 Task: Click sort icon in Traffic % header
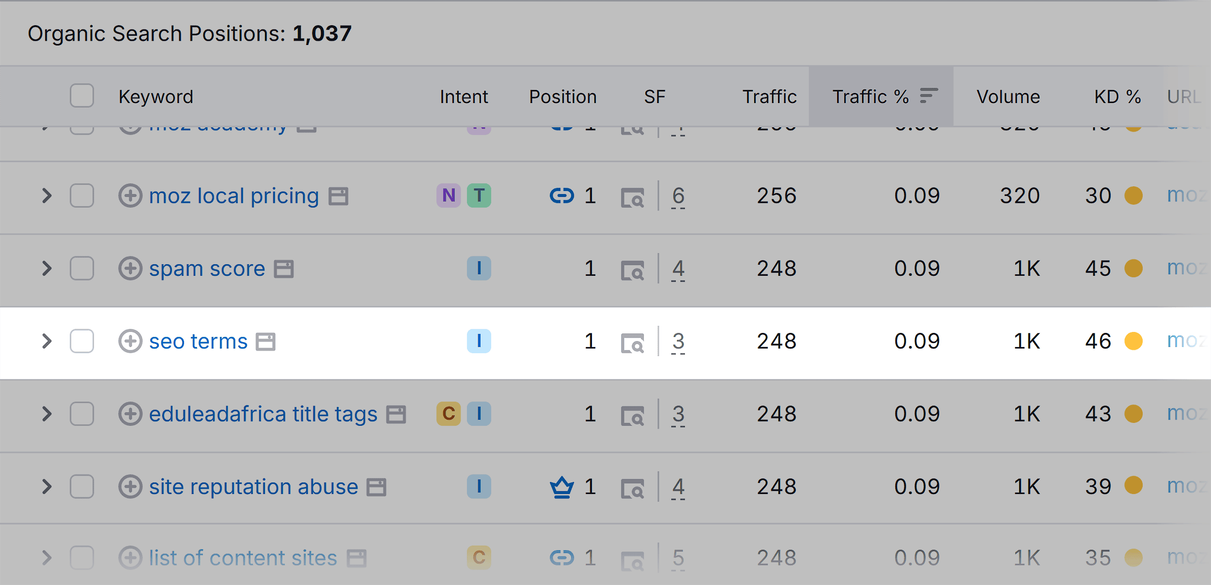[929, 95]
